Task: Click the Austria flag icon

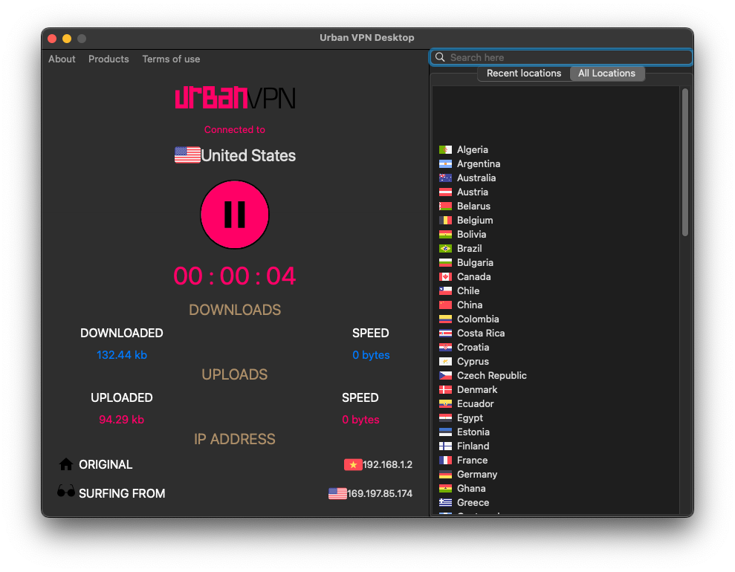Action: coord(445,192)
